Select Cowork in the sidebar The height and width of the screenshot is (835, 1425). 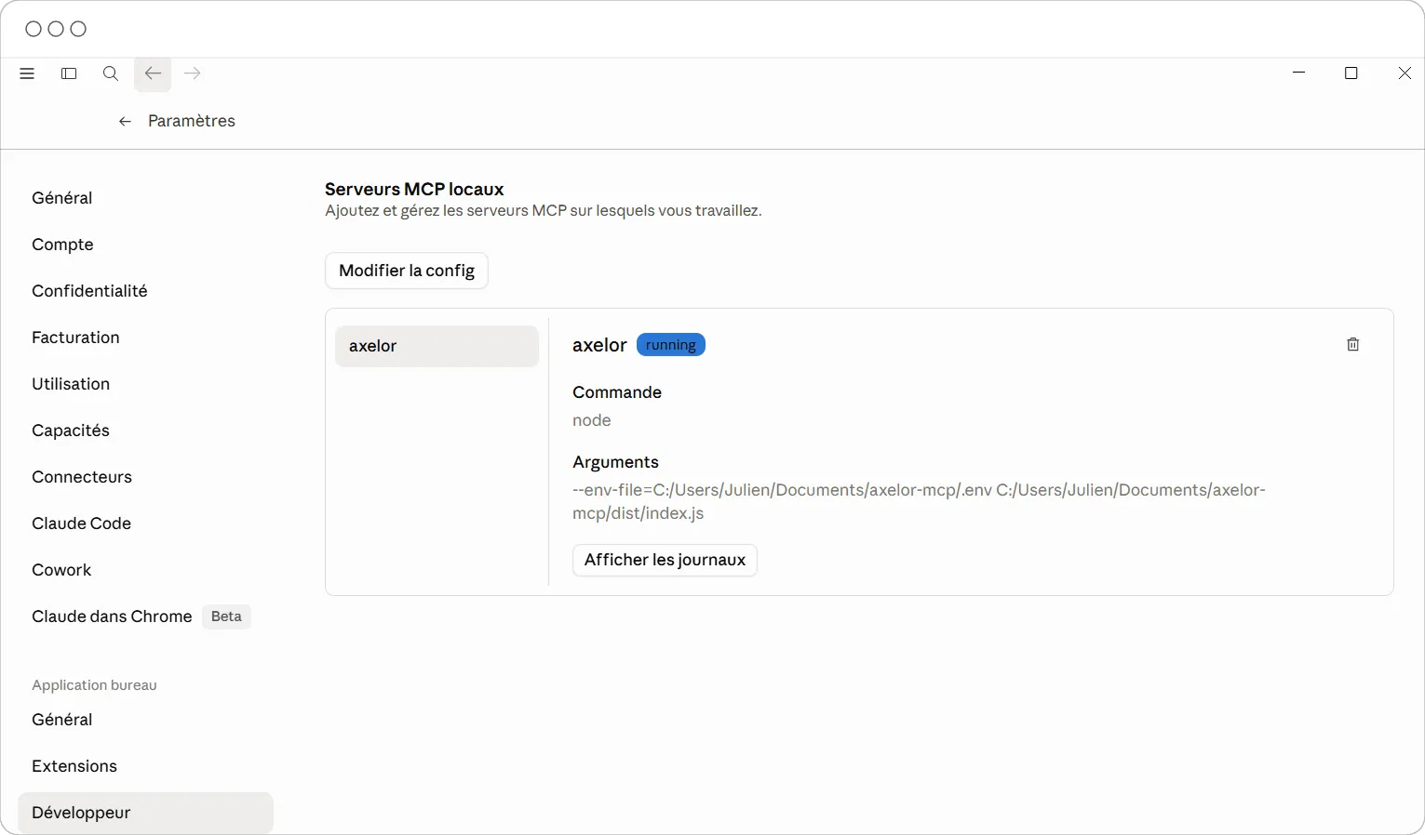click(x=61, y=570)
